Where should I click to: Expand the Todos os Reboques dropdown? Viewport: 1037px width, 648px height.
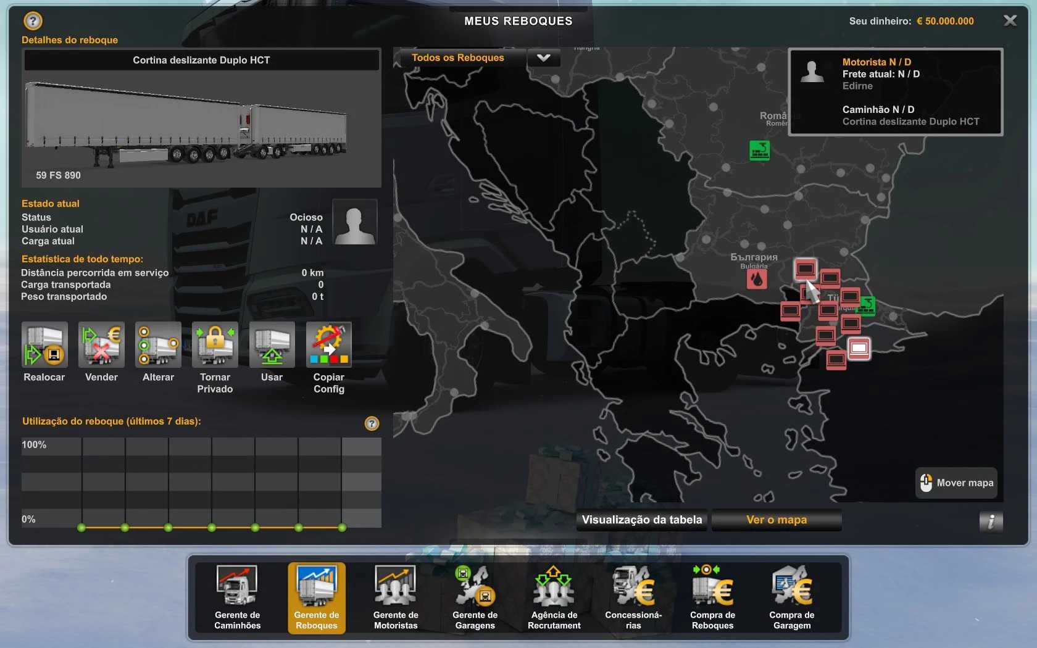click(x=543, y=58)
